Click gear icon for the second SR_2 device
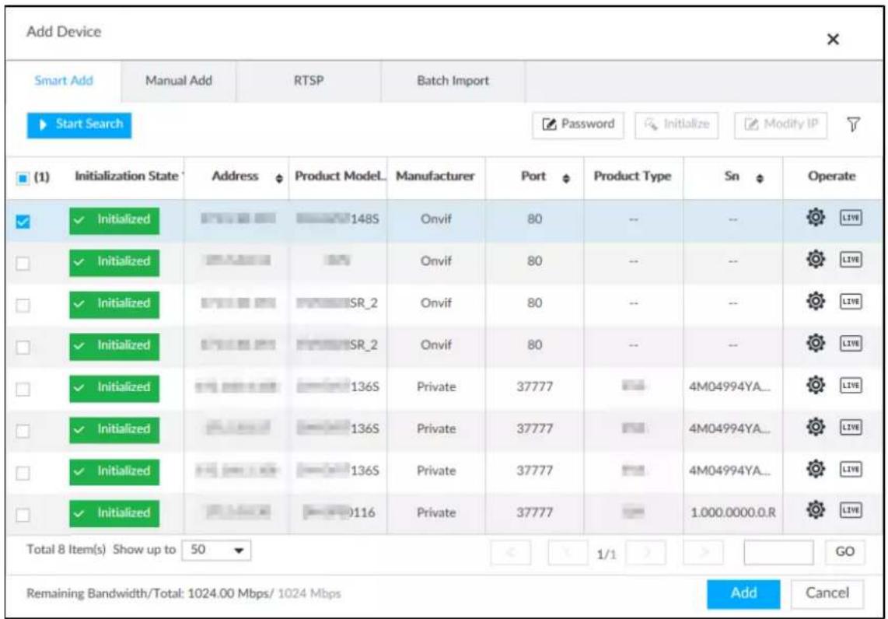888x619 pixels. (x=816, y=343)
